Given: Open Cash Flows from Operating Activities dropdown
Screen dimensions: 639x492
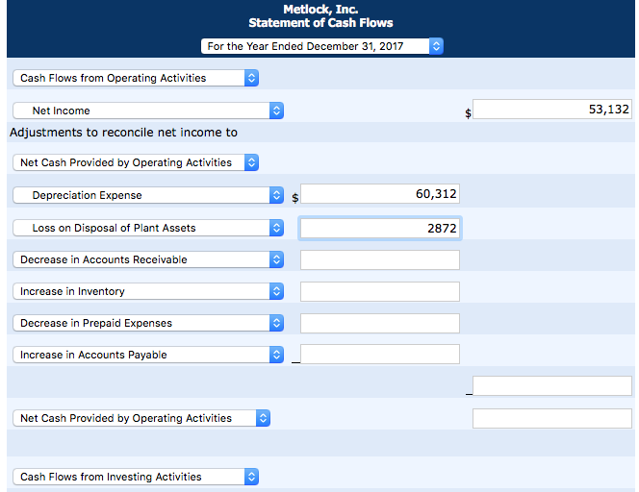Looking at the screenshot, I should [136, 78].
